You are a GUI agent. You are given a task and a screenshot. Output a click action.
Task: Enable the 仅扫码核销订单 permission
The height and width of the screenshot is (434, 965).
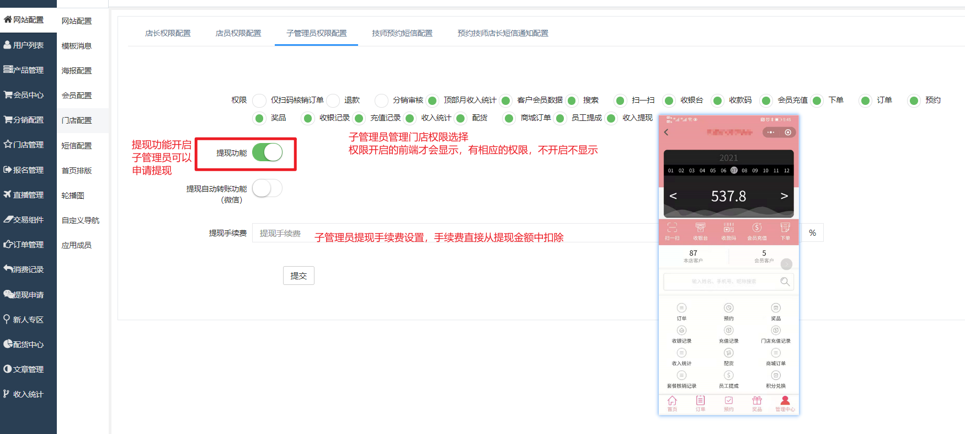click(x=259, y=100)
